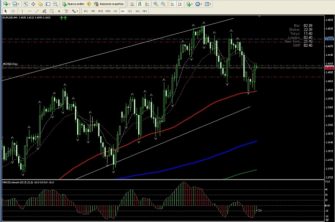Click the "#234221 buy" order label
The image size is (335, 222).
coord(10,64)
